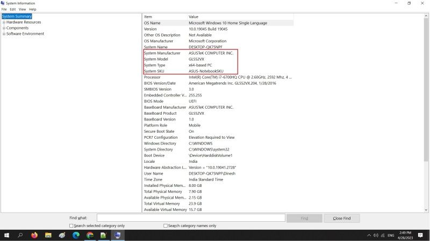
Task: Select the BIOS Mode row
Action: (x=218, y=101)
